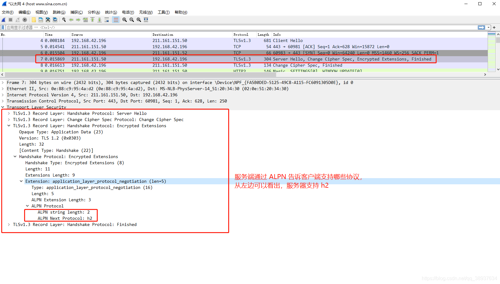The width and height of the screenshot is (500, 284).
Task: Select packet 8 Change Cipher Spec row
Action: point(244,65)
